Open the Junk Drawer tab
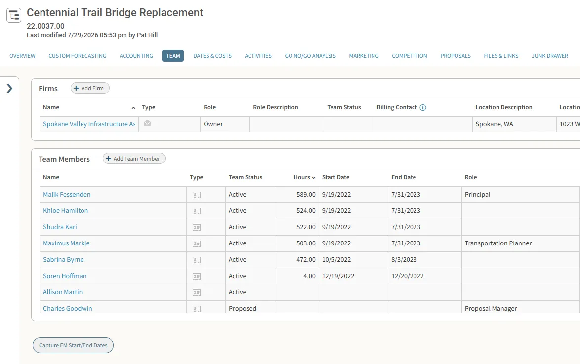Image resolution: width=580 pixels, height=364 pixels. (550, 56)
